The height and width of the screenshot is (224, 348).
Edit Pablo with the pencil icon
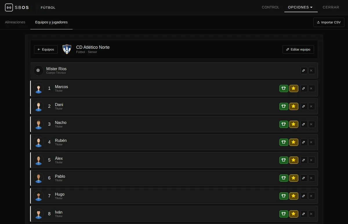click(304, 178)
